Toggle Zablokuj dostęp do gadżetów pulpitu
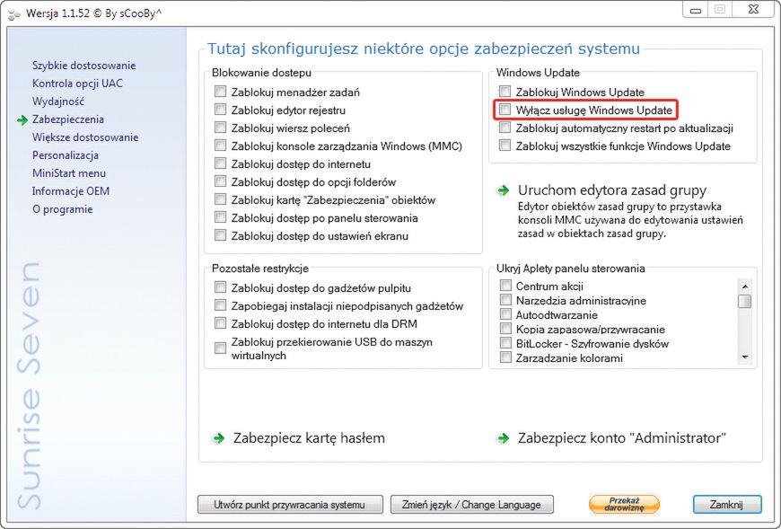Image resolution: width=781 pixels, height=529 pixels. coord(220,287)
